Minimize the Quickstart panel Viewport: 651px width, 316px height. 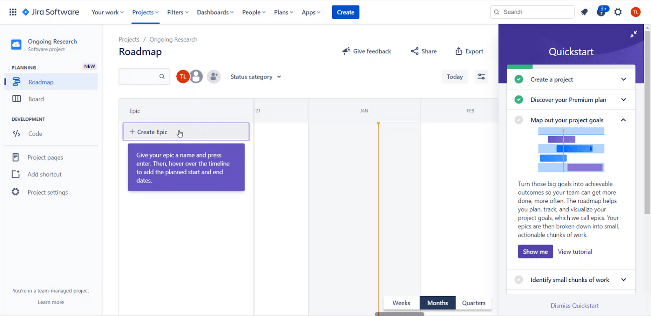(x=634, y=34)
